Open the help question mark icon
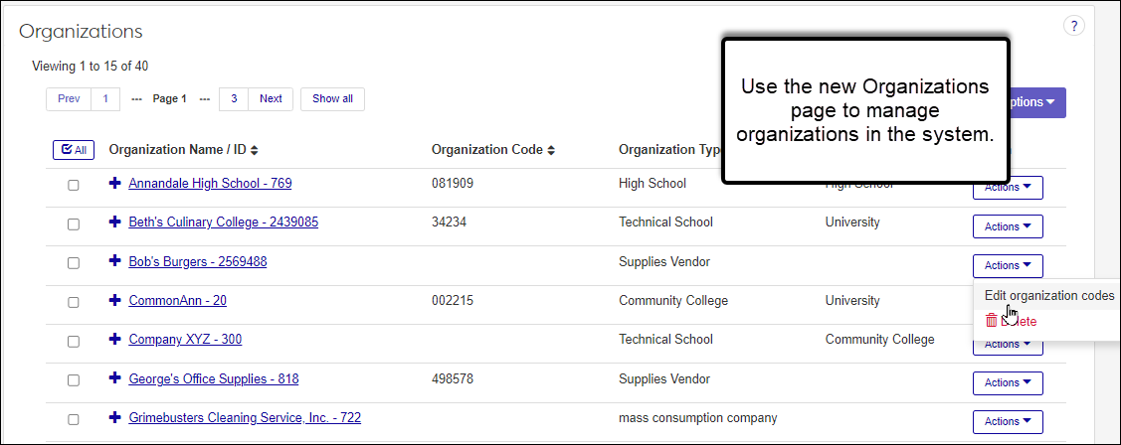The height and width of the screenshot is (445, 1121). tap(1074, 26)
